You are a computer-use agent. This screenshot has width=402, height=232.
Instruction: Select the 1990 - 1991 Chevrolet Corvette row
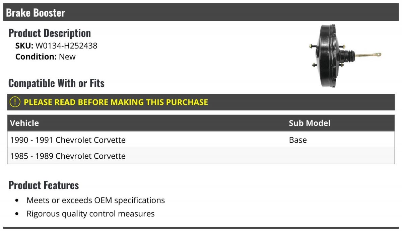tap(201, 140)
